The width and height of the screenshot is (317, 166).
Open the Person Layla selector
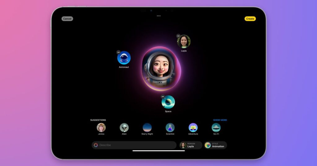[x=191, y=145]
